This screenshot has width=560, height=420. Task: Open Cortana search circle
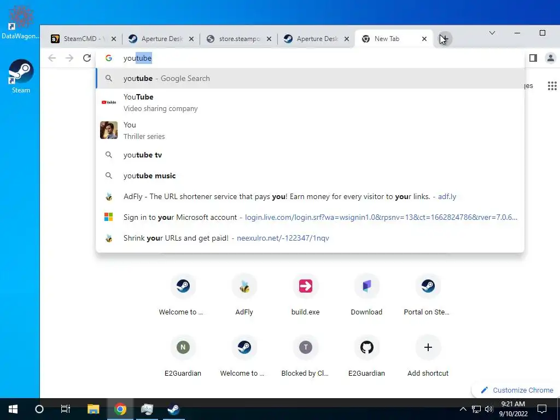point(39,409)
